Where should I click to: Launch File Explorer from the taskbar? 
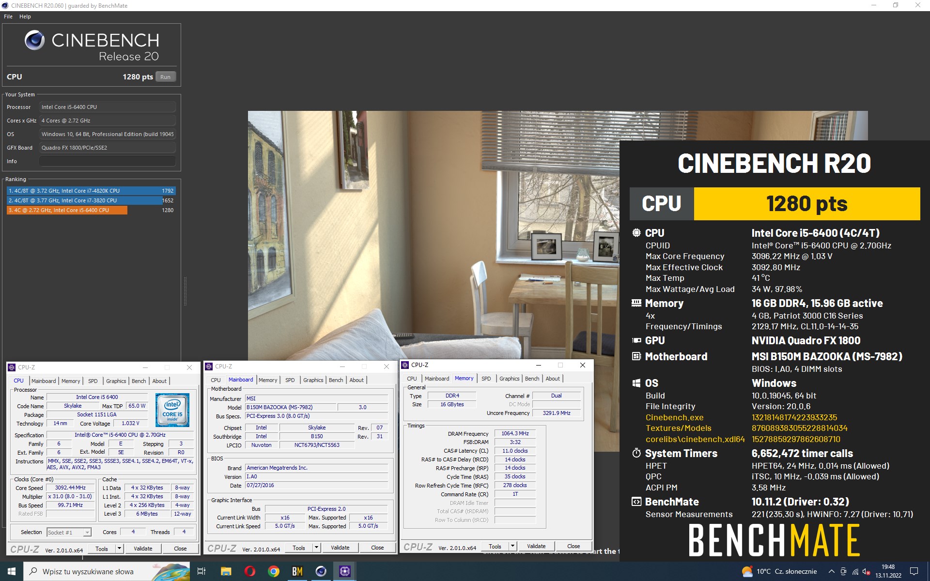226,571
